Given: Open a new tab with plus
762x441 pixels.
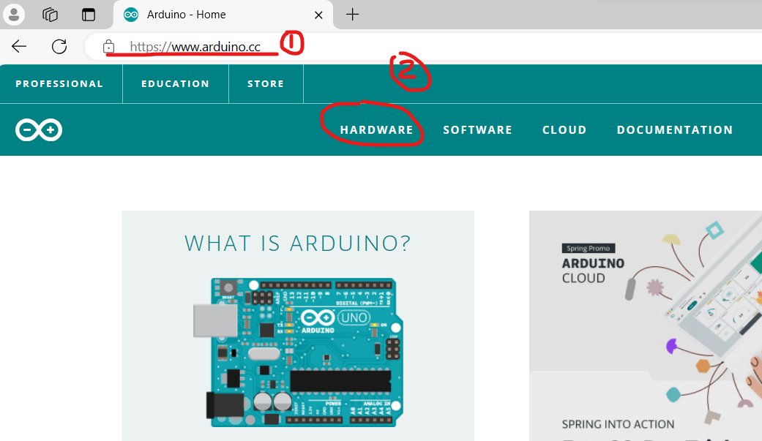Looking at the screenshot, I should [x=352, y=15].
